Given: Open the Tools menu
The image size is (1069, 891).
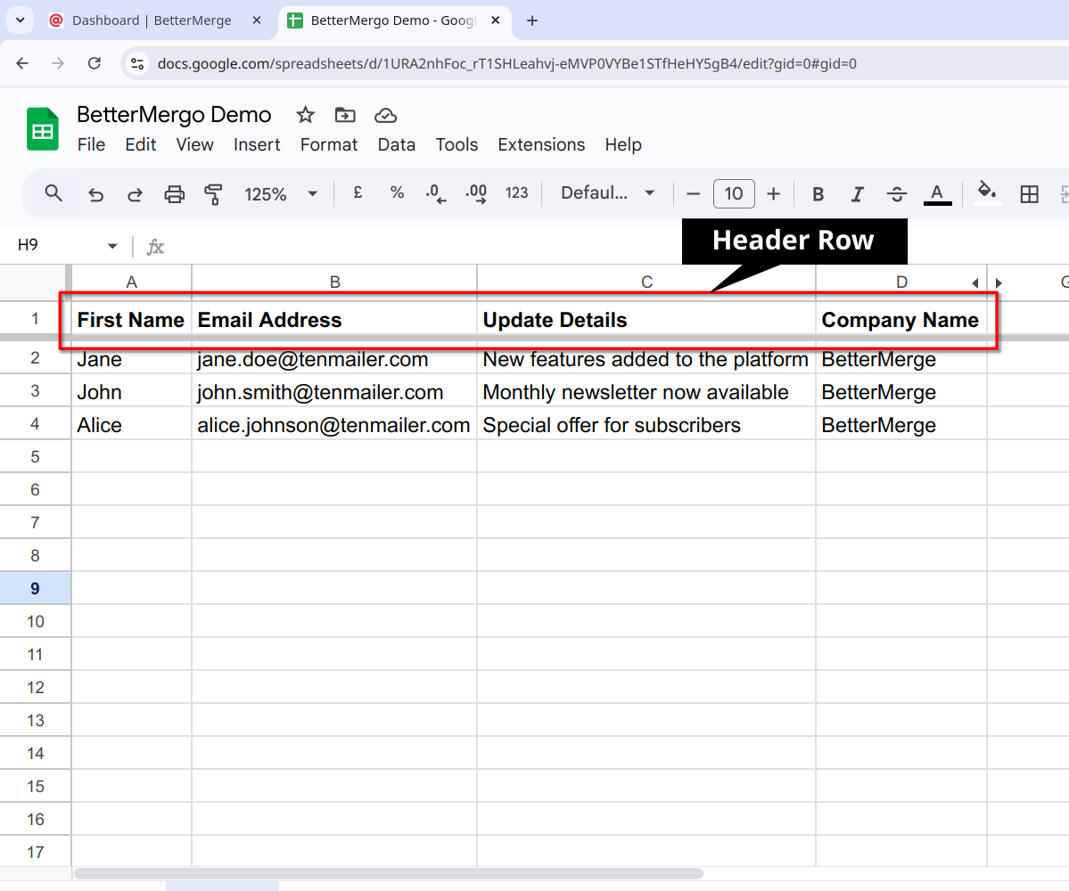Looking at the screenshot, I should pyautogui.click(x=456, y=145).
